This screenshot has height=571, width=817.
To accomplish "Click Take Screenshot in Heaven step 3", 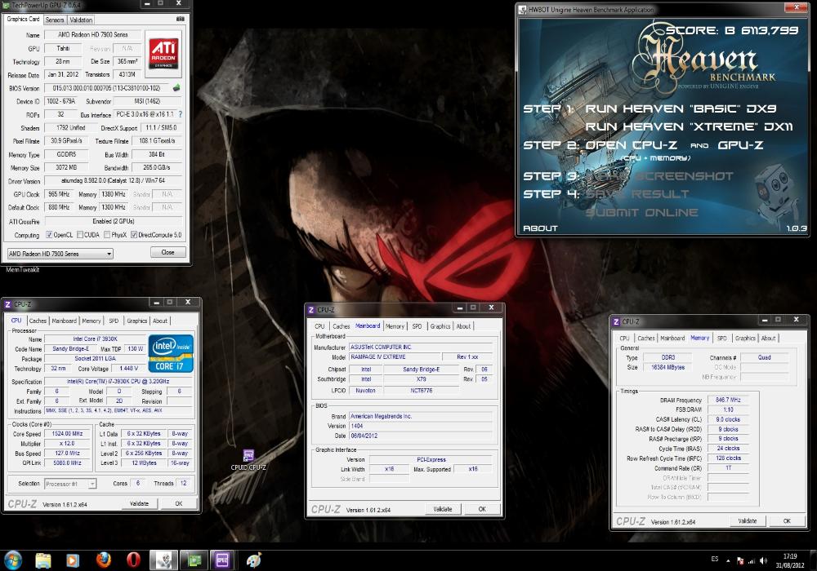I will 659,176.
